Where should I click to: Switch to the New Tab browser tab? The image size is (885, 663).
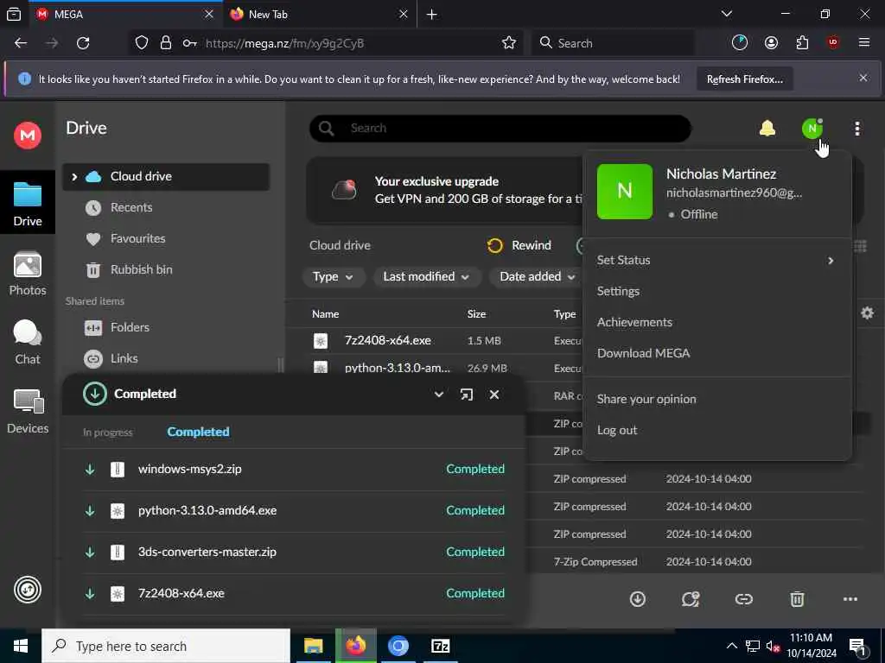point(320,14)
